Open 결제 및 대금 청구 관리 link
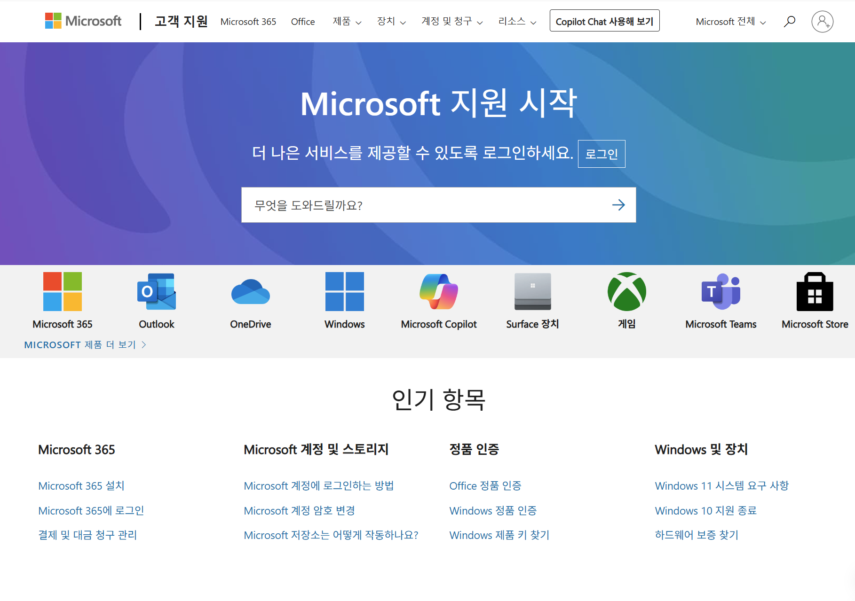 tap(87, 535)
